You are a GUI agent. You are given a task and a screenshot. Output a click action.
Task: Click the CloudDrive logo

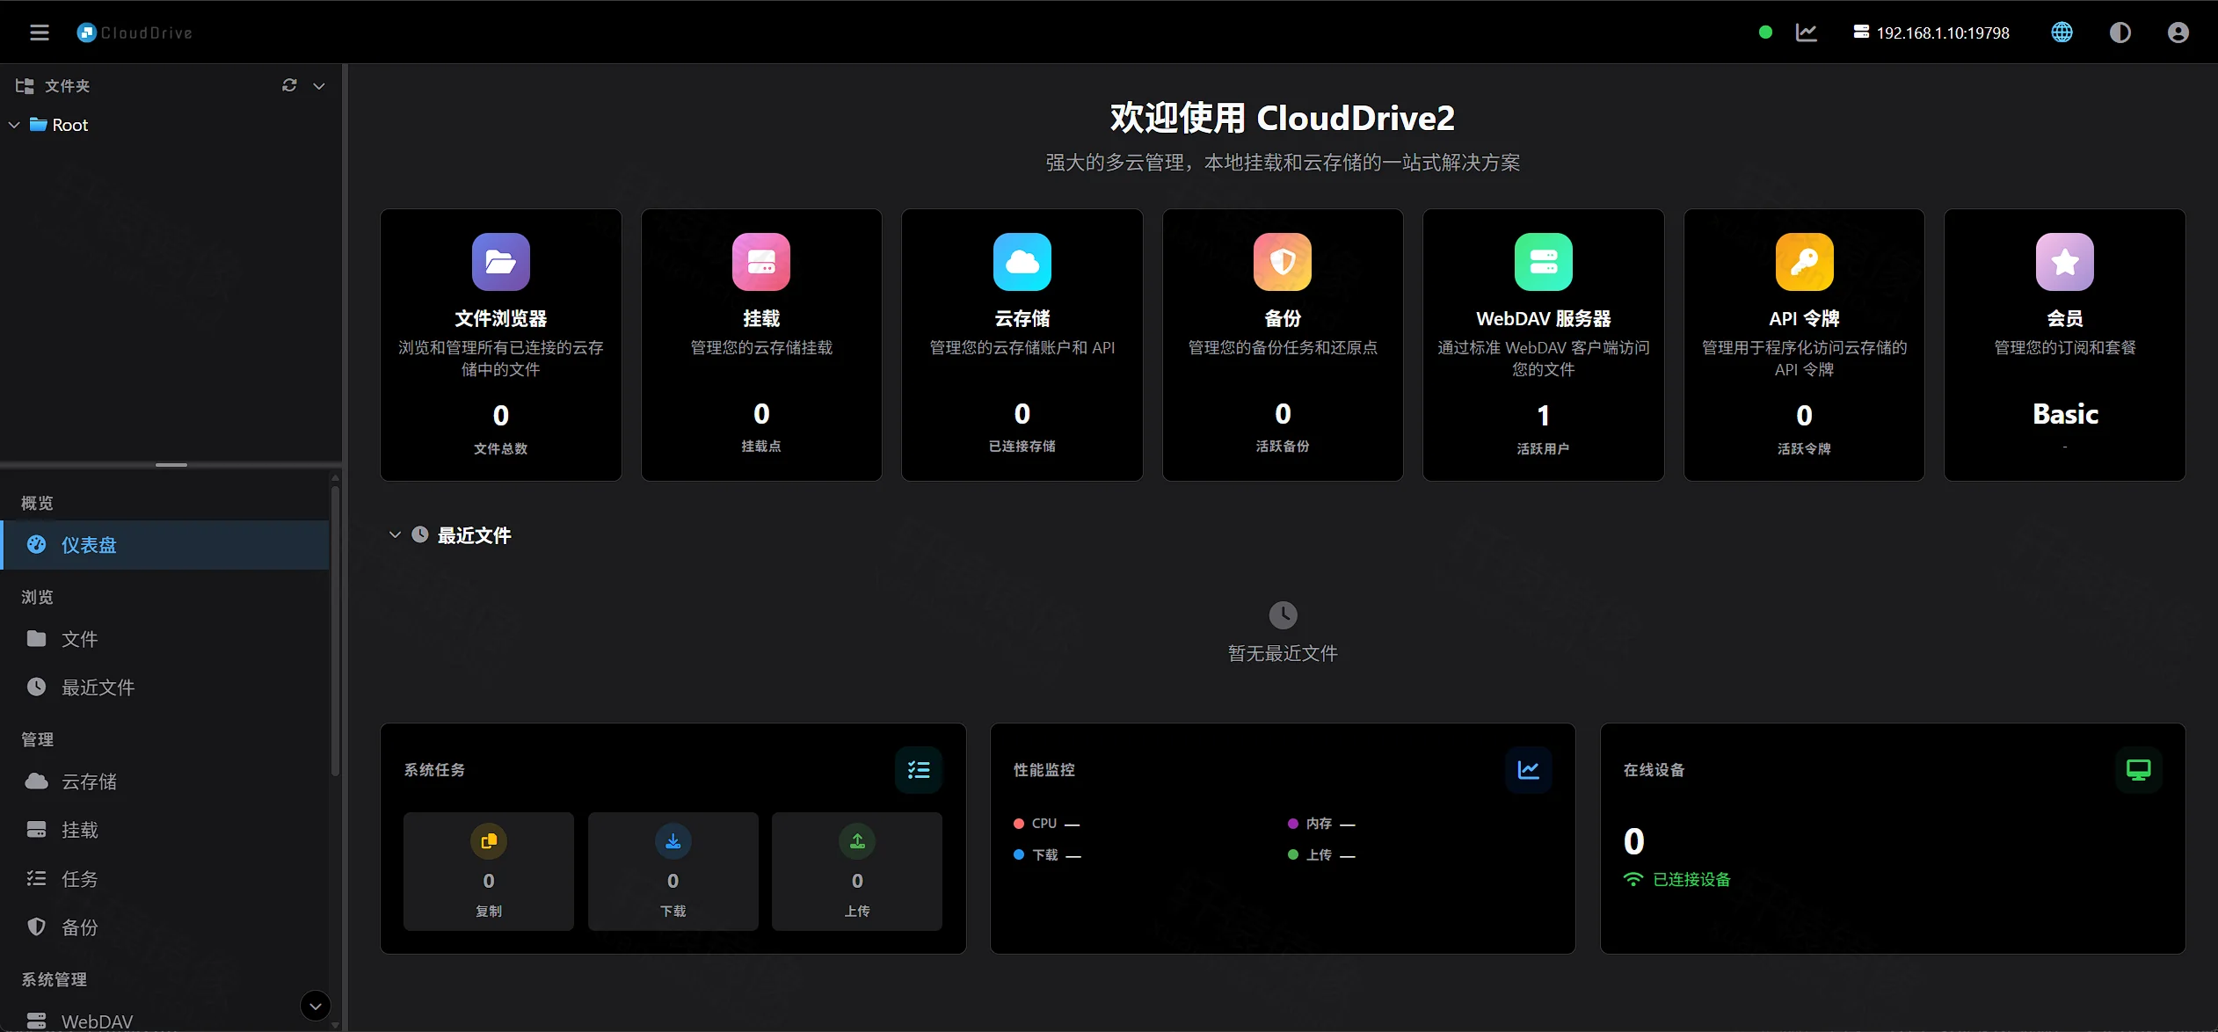coord(135,33)
